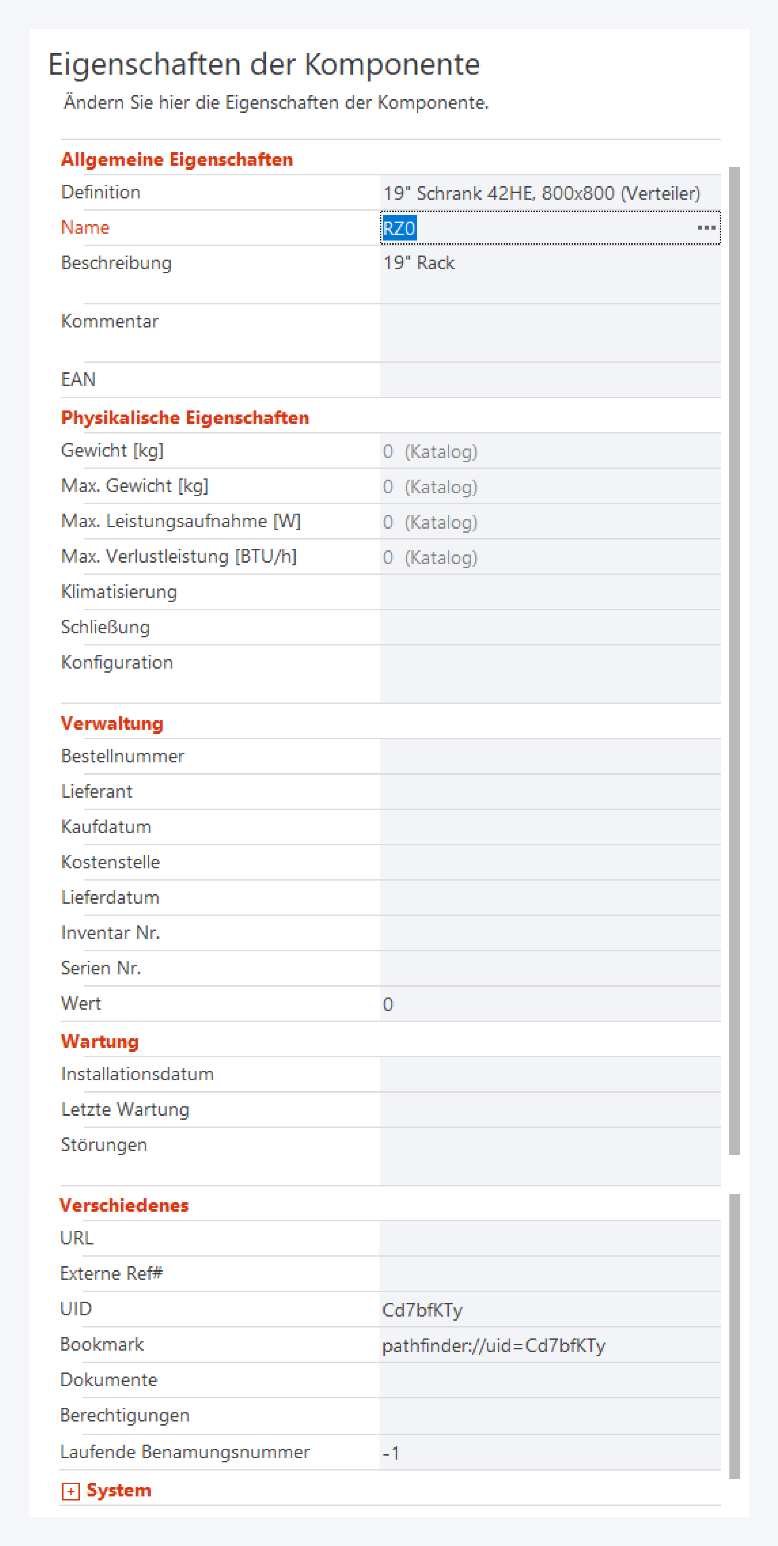Select the Berechtigungen value field
The height and width of the screenshot is (1546, 778).
coord(550,1416)
